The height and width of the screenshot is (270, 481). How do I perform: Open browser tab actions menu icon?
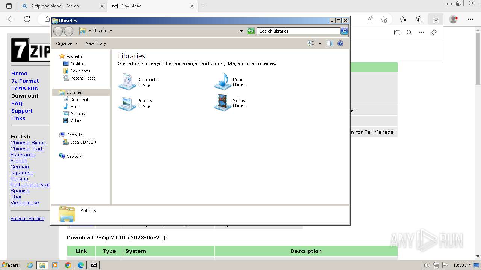point(9,6)
